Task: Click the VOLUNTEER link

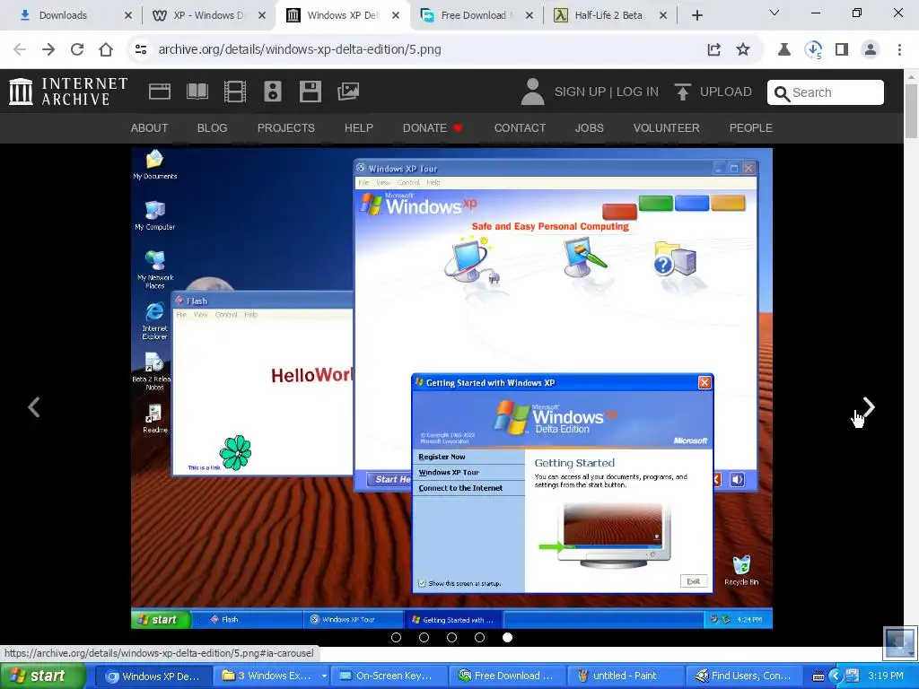Action: pos(667,127)
